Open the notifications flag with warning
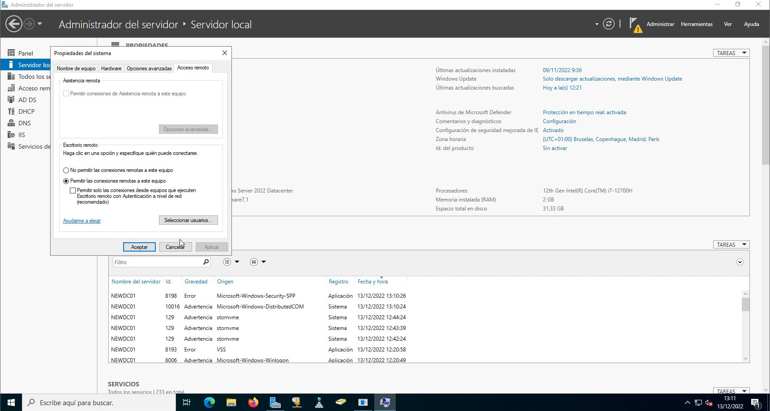This screenshot has width=770, height=411. point(634,24)
